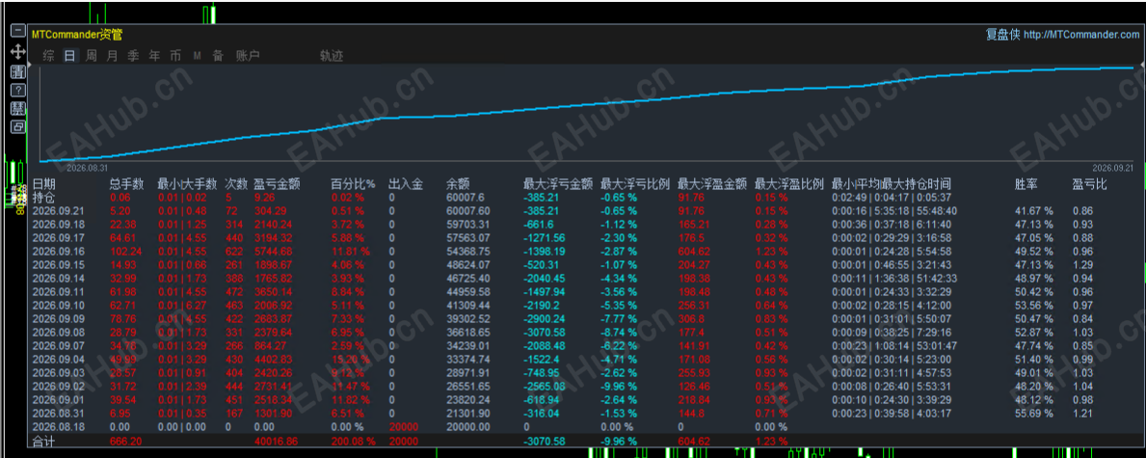
Task: Click the 最小|大手数 column header
Action: click(187, 183)
